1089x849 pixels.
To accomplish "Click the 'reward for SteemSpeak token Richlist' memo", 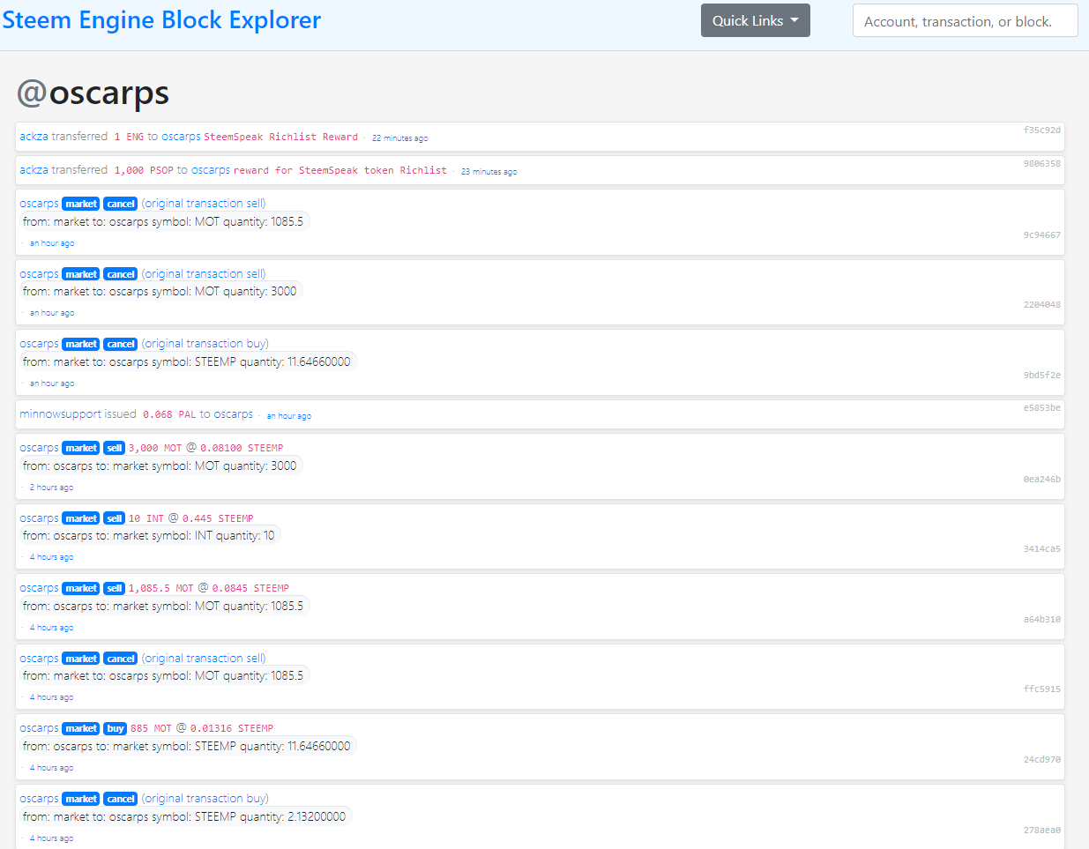I will point(340,170).
